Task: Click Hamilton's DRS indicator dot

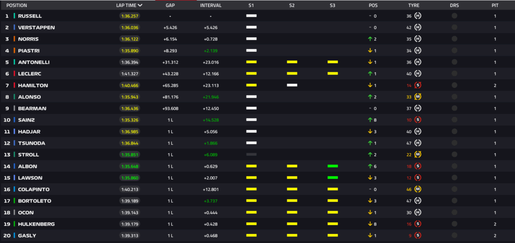Action: pos(454,85)
